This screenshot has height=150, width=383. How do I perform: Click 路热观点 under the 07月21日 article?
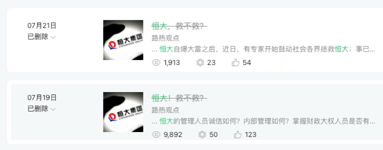[x=165, y=38]
